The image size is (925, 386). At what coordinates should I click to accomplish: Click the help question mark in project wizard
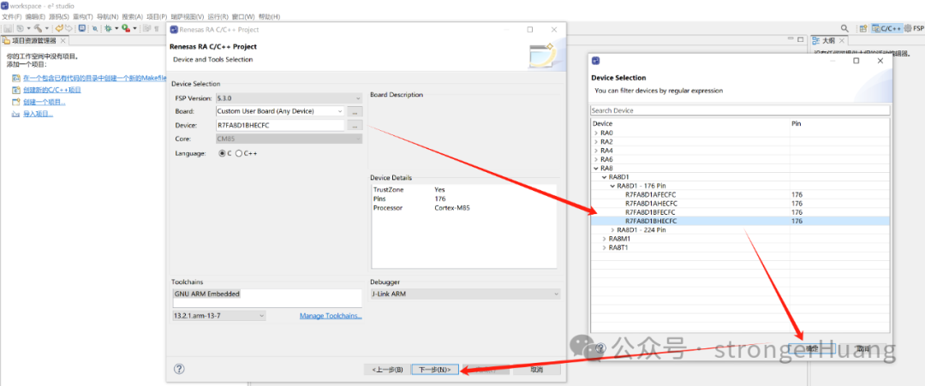tap(179, 369)
